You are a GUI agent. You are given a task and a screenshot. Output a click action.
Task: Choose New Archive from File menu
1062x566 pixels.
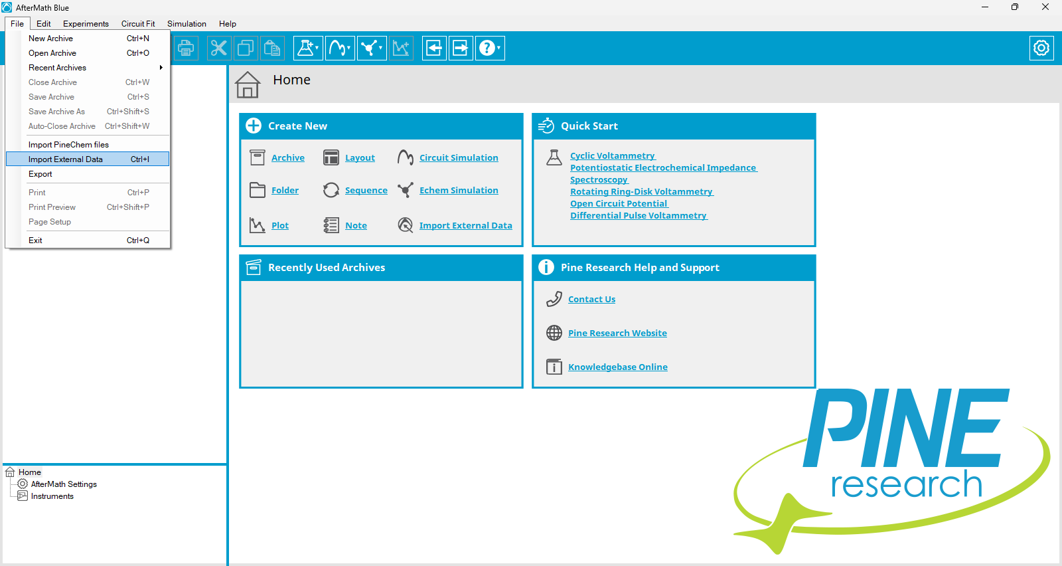click(88, 39)
